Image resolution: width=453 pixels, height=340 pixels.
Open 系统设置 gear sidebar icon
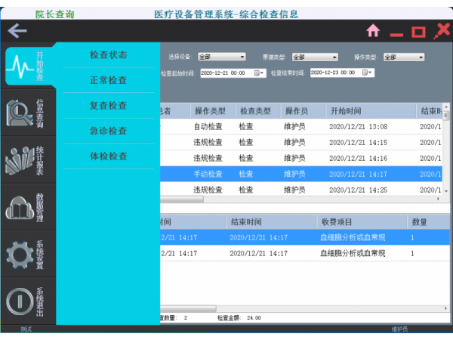coord(20,253)
